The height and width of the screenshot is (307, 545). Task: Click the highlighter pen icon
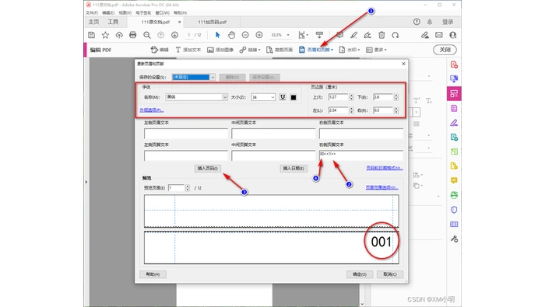[x=353, y=35]
